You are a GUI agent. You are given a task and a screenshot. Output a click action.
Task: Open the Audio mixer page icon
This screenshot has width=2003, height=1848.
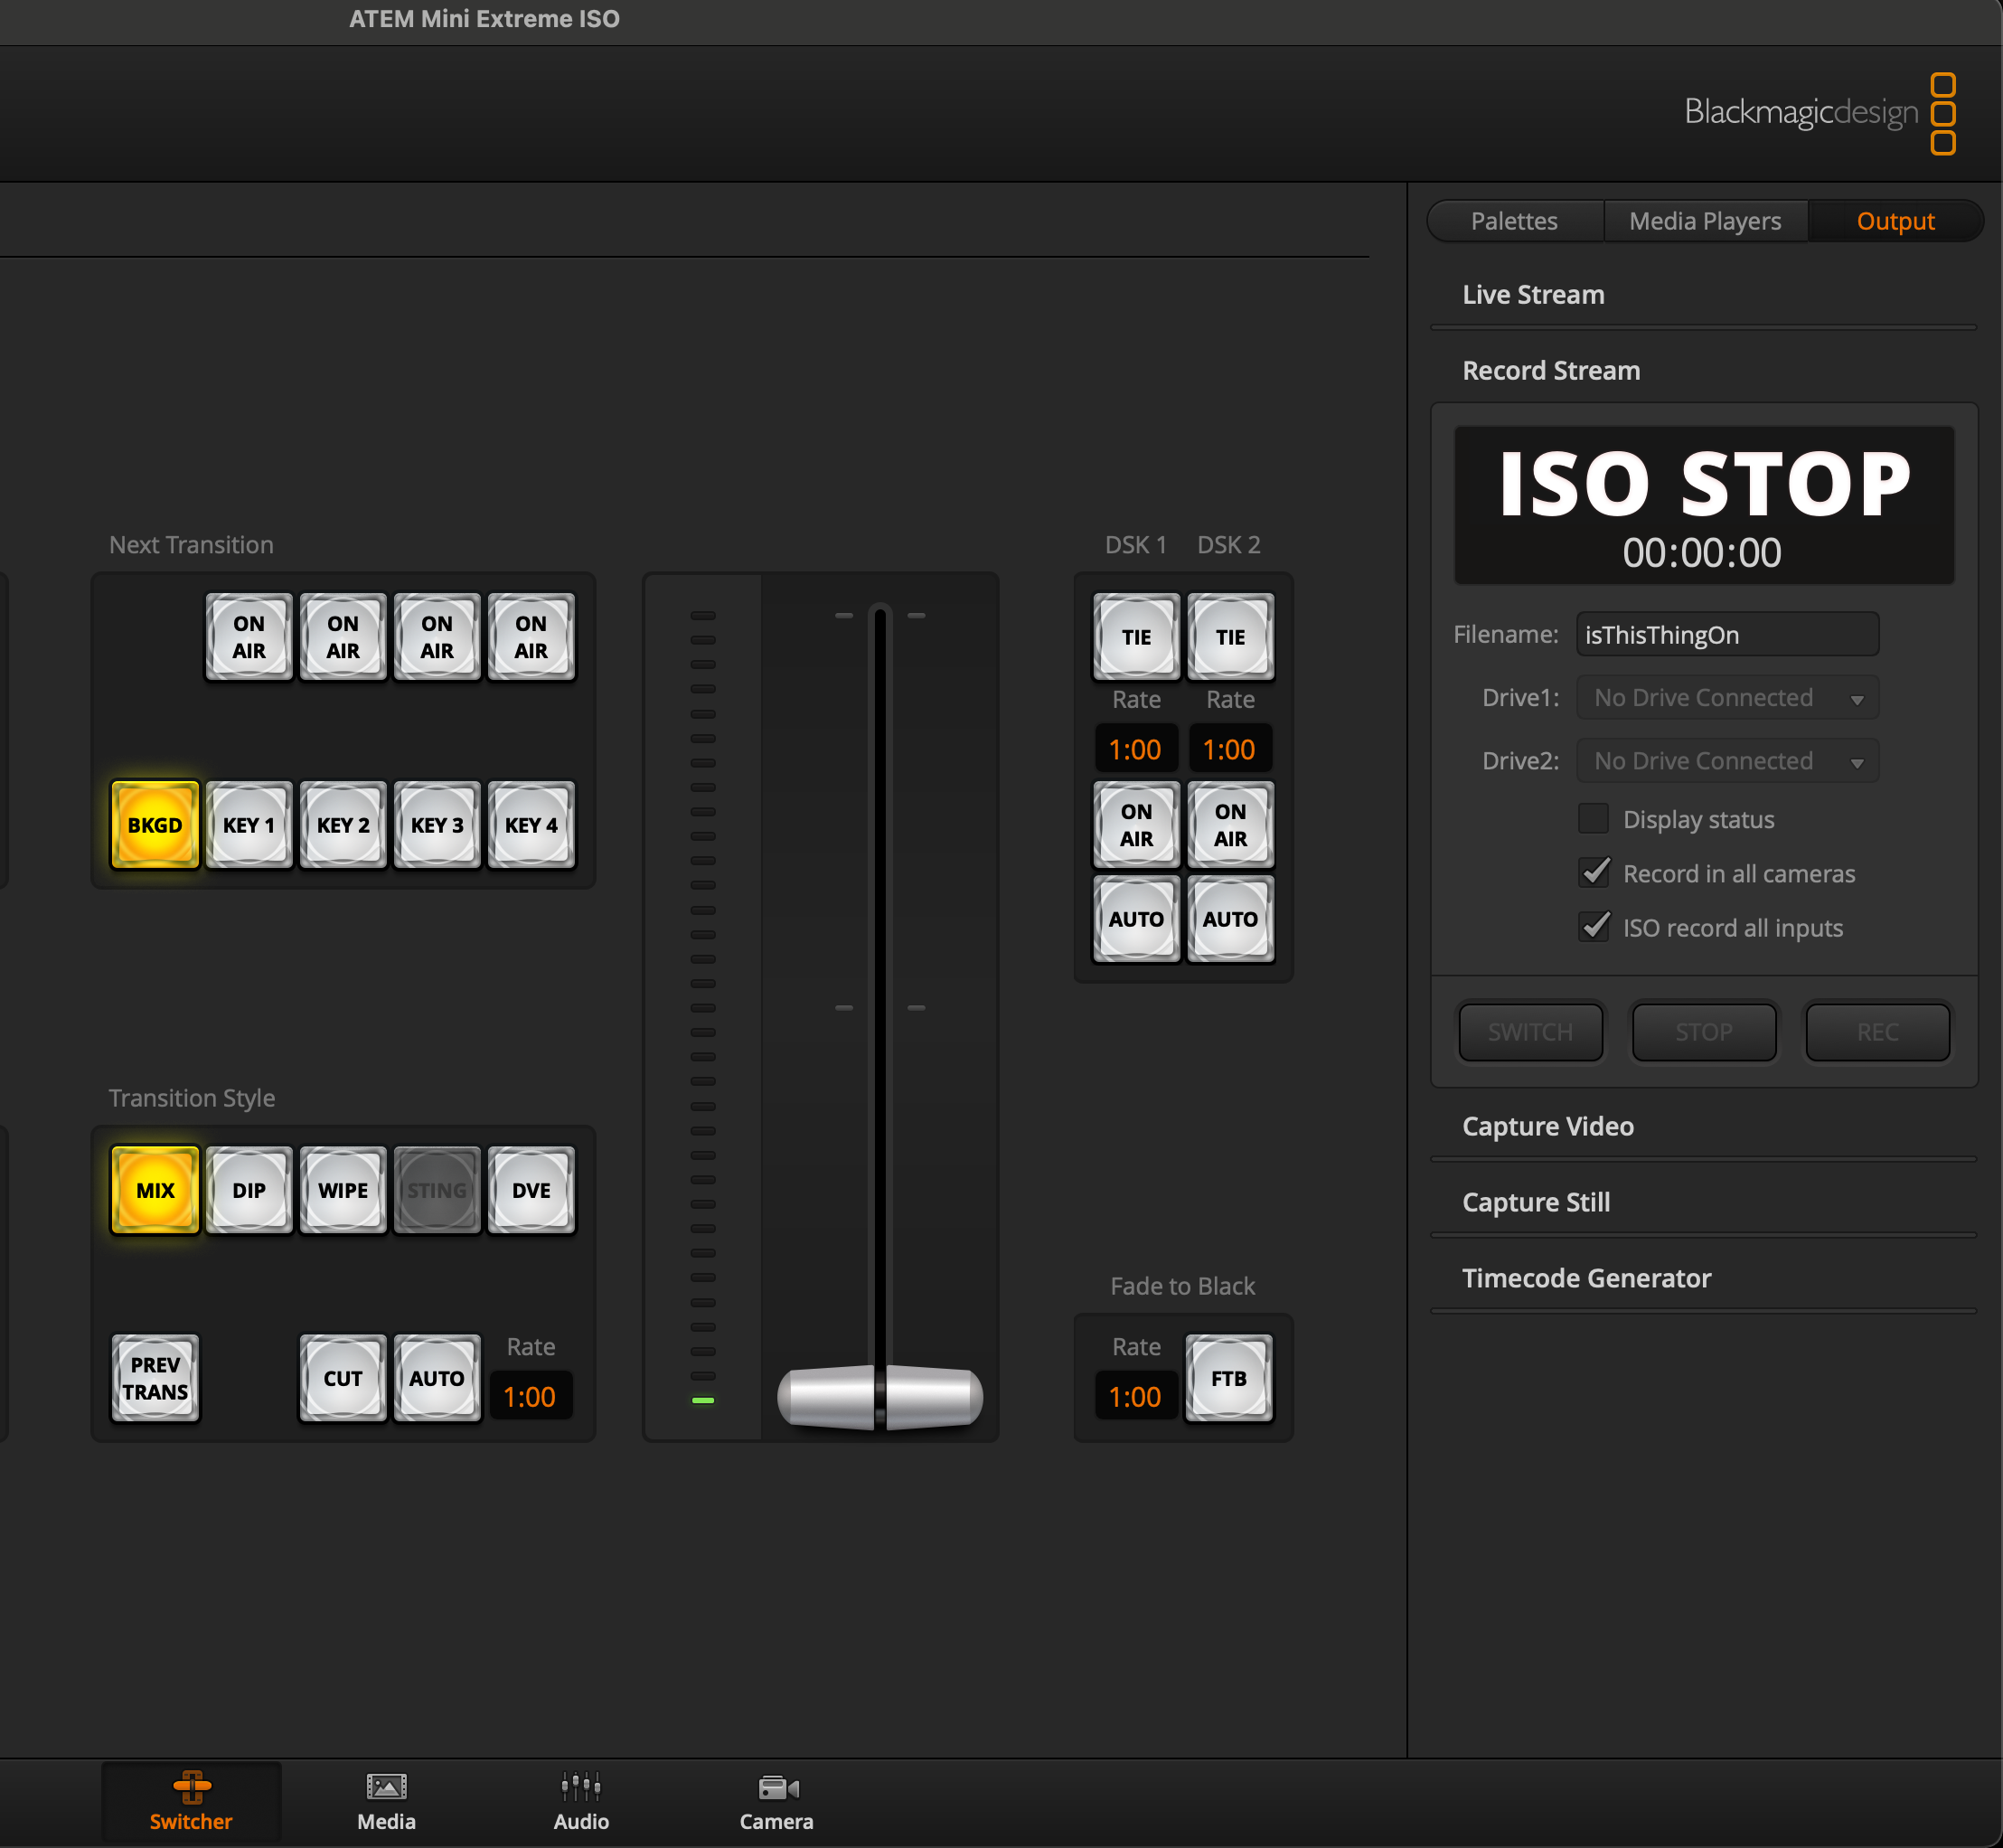(x=580, y=1800)
